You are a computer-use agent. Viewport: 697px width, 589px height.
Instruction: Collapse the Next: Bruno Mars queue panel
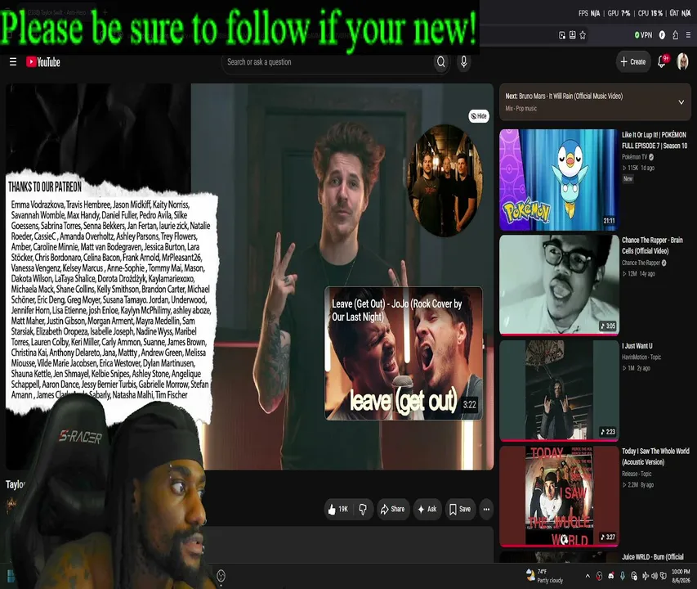pos(681,102)
